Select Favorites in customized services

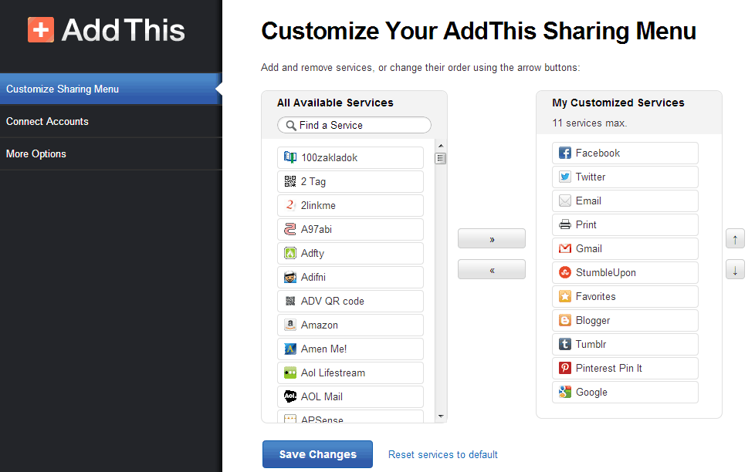click(x=625, y=296)
